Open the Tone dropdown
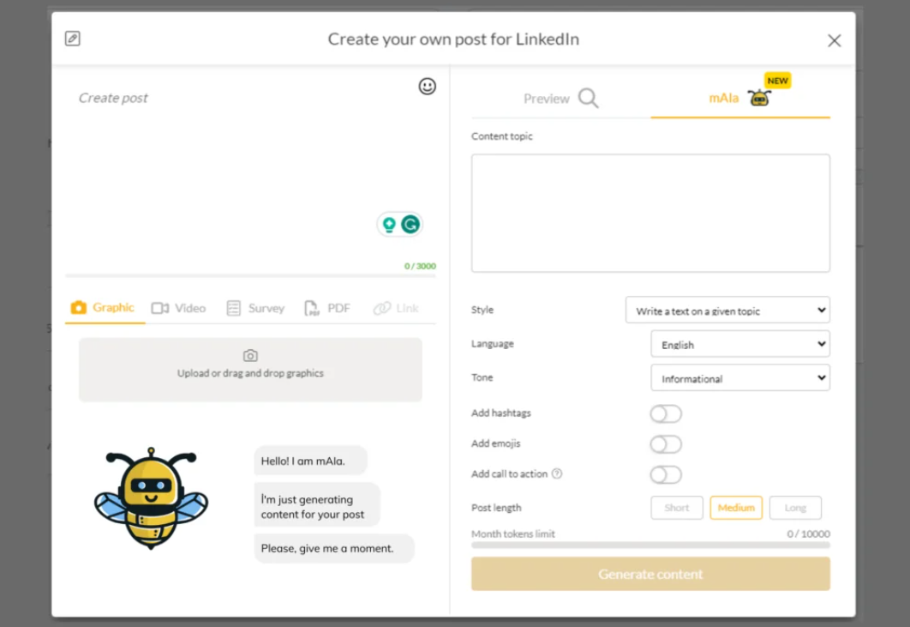Screen dimensions: 910x627 739,377
